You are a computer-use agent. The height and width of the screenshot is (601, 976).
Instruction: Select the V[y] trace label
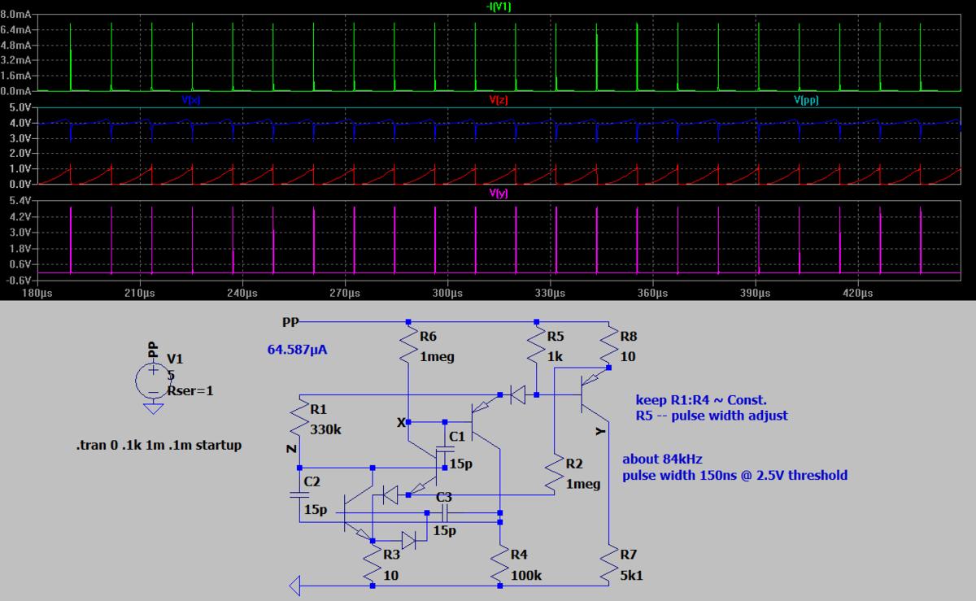click(x=498, y=194)
